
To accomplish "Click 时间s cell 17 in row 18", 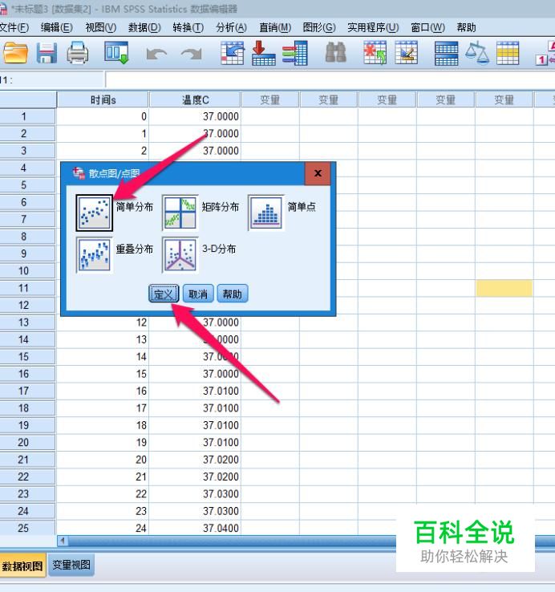I will click(x=103, y=408).
